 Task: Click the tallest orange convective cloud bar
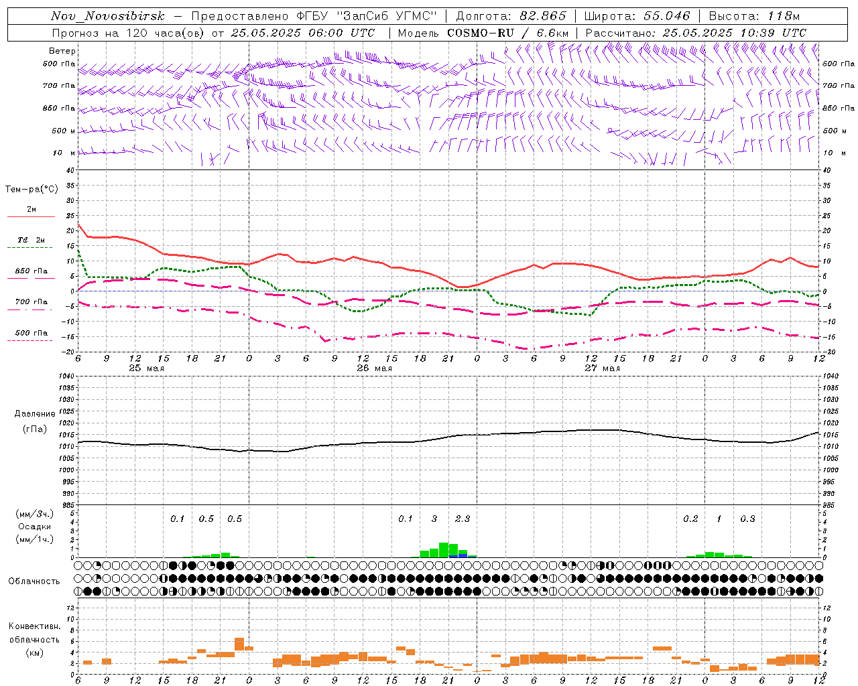pyautogui.click(x=239, y=644)
